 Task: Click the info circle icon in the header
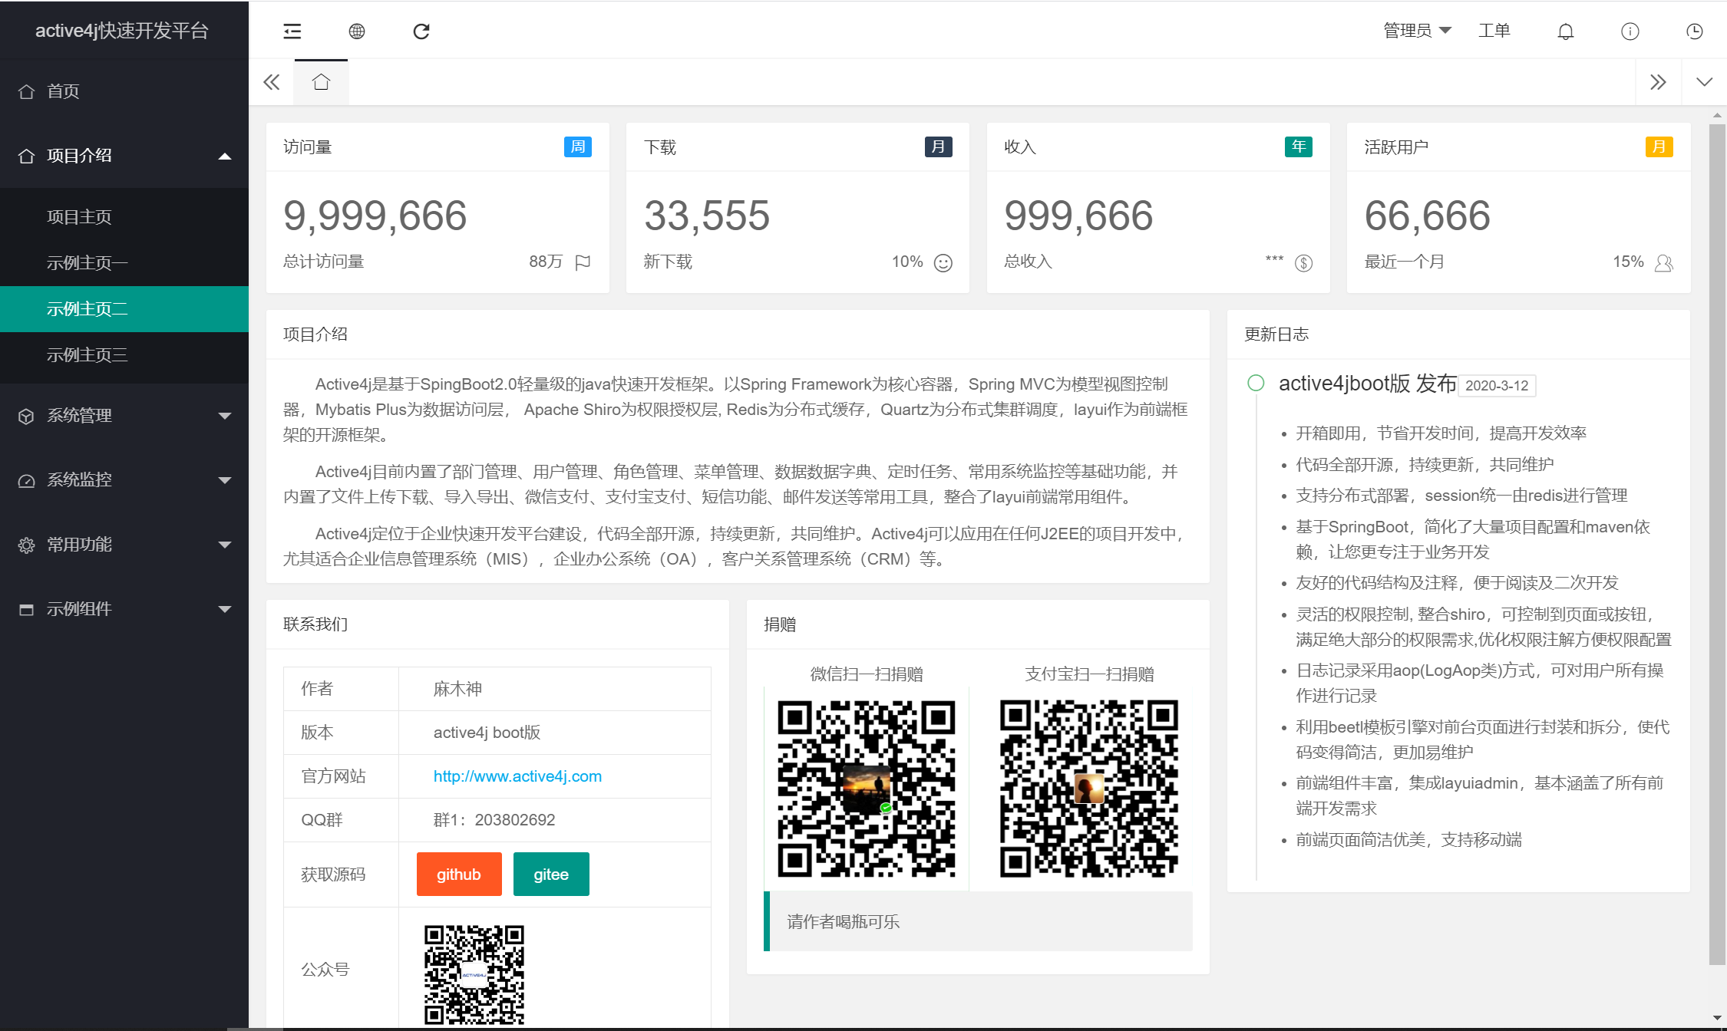[x=1630, y=31]
